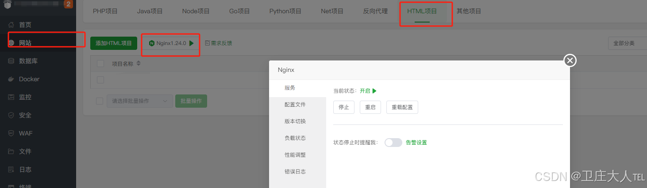Click 停止 to stop Nginx

click(x=344, y=107)
